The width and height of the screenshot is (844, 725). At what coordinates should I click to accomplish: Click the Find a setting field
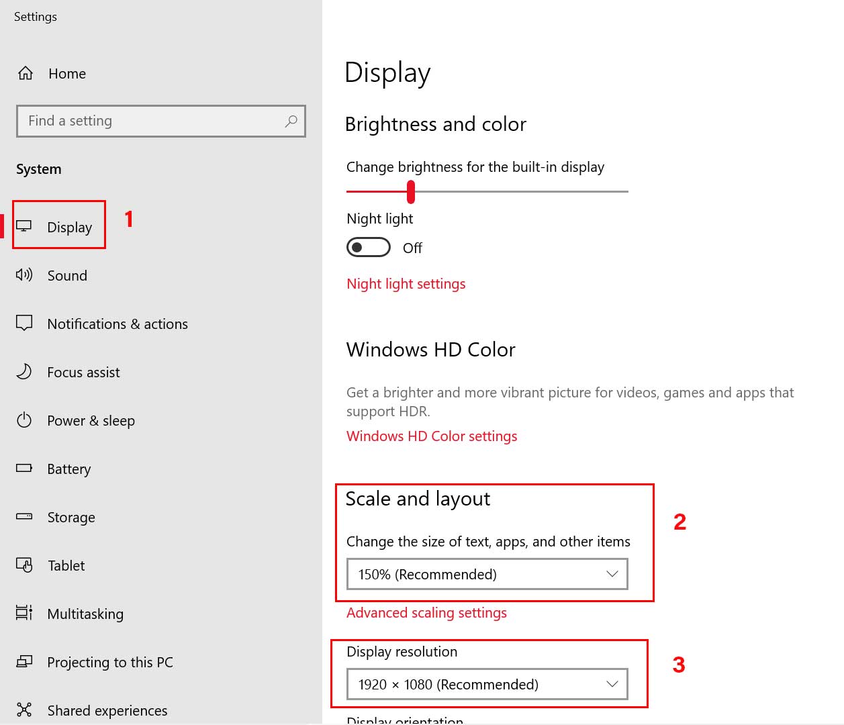tap(161, 121)
